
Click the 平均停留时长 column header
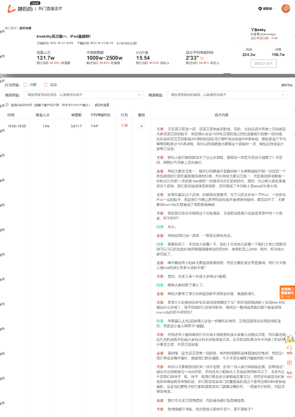pos(101,115)
